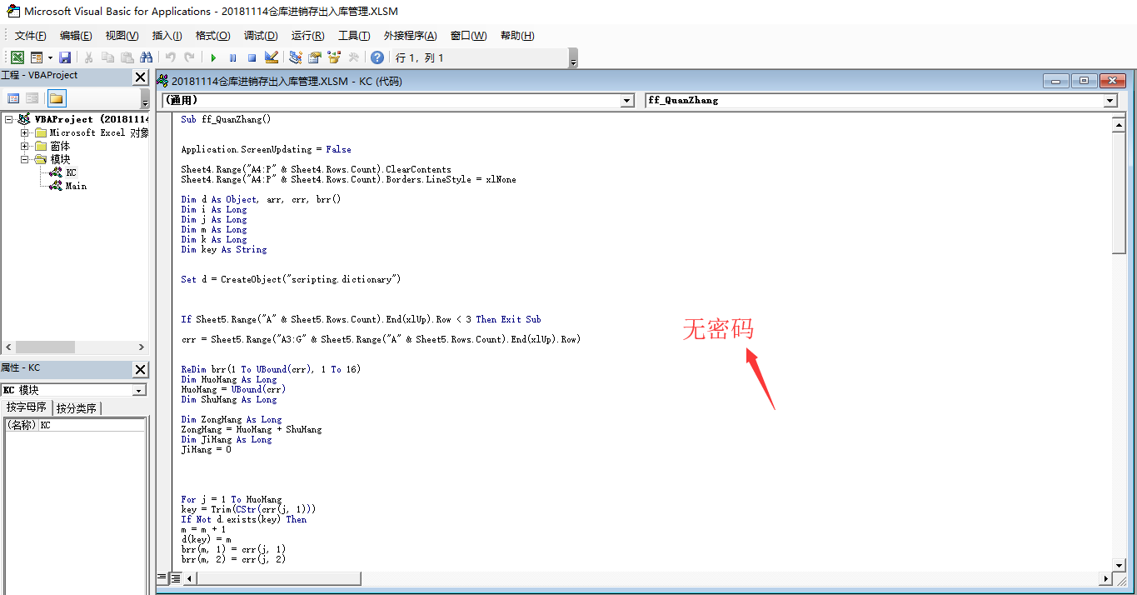
Task: Open the Insert object dropdown arrow
Action: tap(50, 57)
